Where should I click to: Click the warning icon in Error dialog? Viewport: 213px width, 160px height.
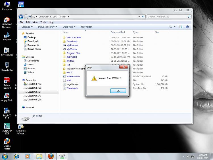pyautogui.click(x=94, y=78)
